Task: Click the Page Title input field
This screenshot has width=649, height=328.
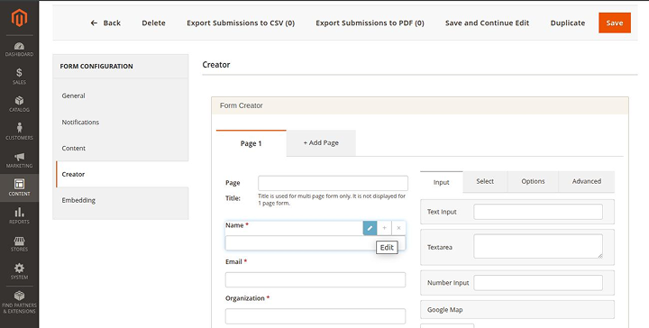Action: coord(333,183)
